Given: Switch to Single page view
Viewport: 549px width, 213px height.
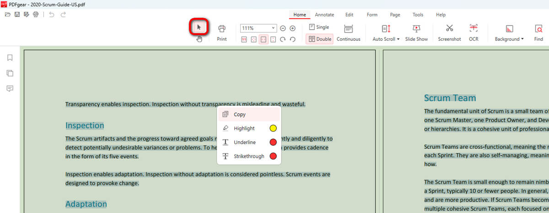Looking at the screenshot, I should pos(319,27).
